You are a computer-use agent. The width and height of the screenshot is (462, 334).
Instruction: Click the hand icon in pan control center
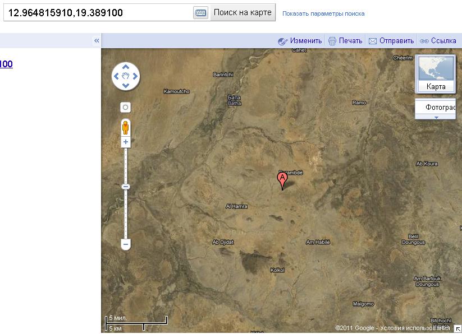click(x=126, y=76)
